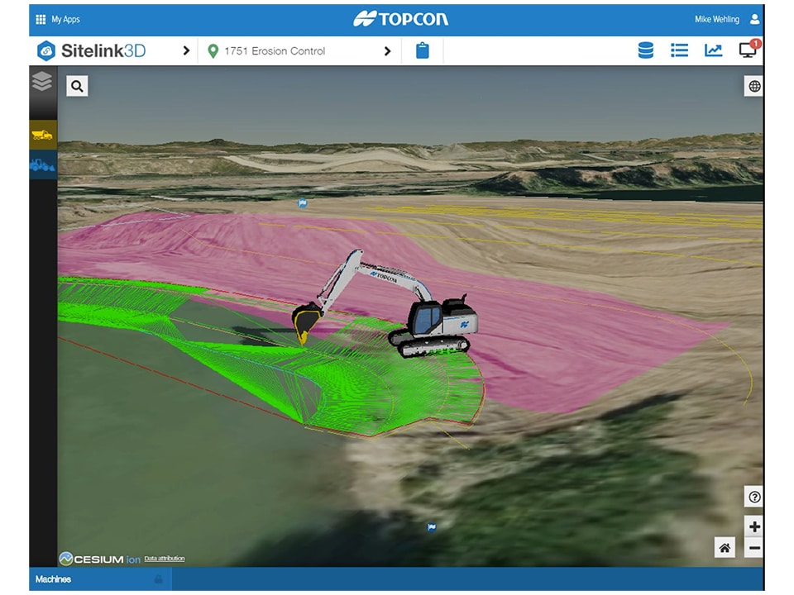Open the help question mark button
This screenshot has width=794, height=595.
[754, 497]
